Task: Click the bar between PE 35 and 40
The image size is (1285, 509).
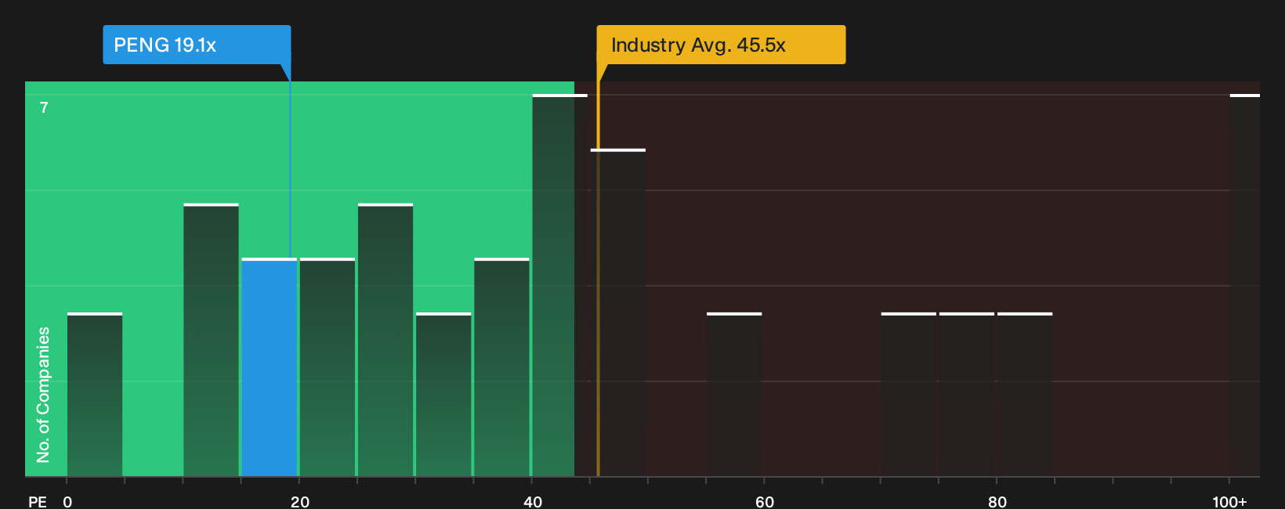Action: click(x=501, y=367)
